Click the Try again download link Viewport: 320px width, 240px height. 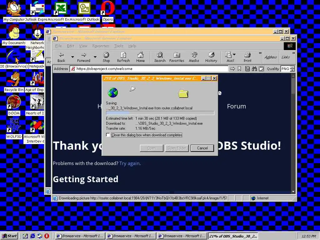(129, 163)
